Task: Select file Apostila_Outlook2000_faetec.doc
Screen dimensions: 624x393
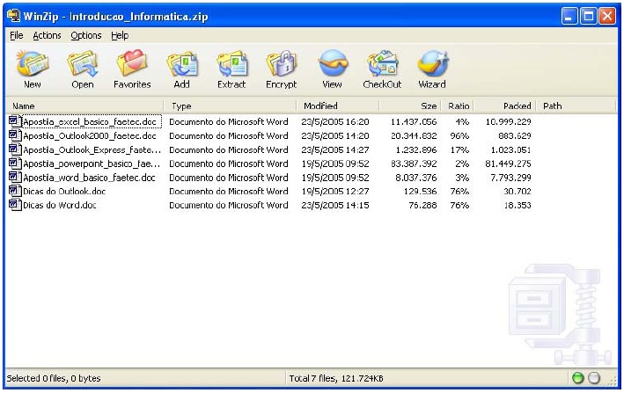Action: (x=90, y=136)
